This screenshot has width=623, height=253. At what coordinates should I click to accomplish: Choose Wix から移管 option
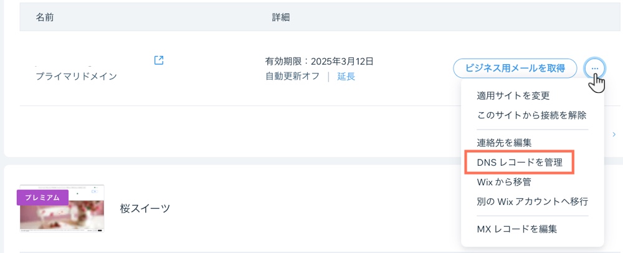tap(503, 182)
